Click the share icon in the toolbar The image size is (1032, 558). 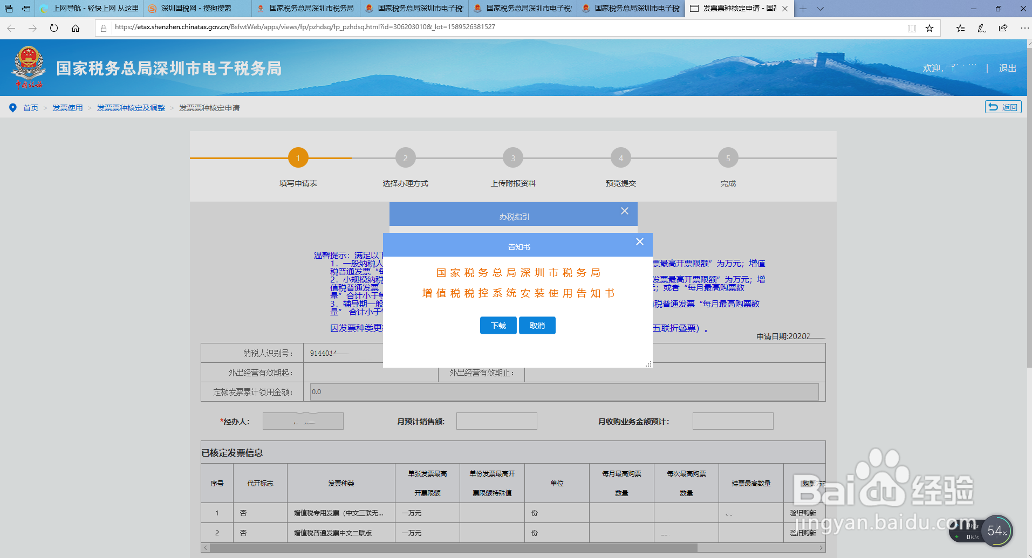tap(1003, 27)
